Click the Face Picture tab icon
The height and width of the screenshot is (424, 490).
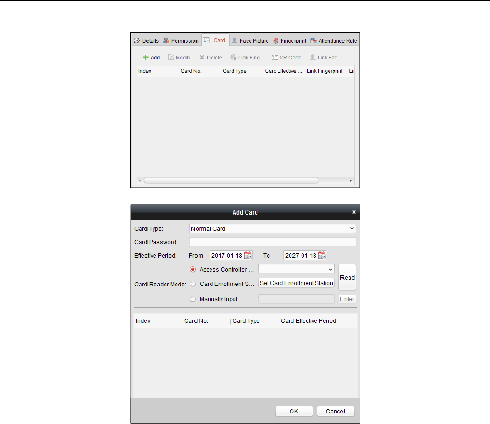coord(235,40)
